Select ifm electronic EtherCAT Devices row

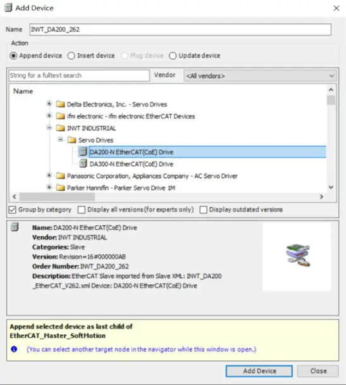tap(131, 116)
